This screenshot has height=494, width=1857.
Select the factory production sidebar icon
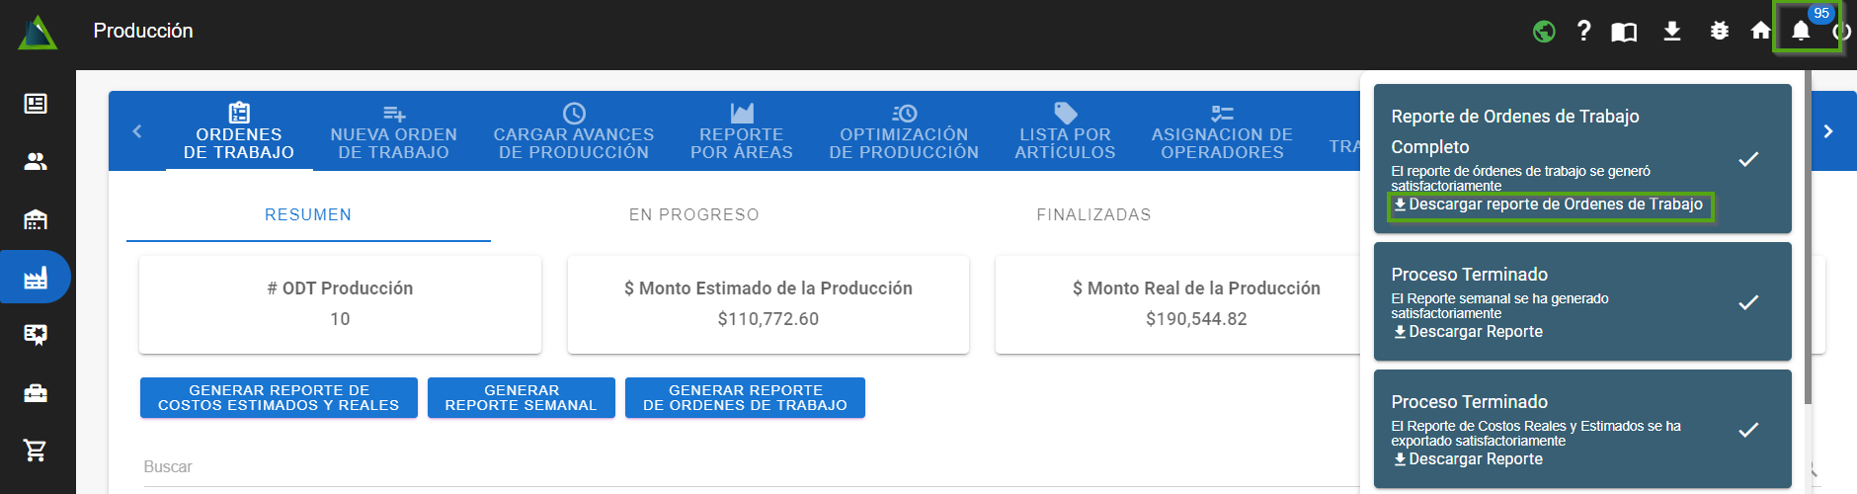[36, 278]
